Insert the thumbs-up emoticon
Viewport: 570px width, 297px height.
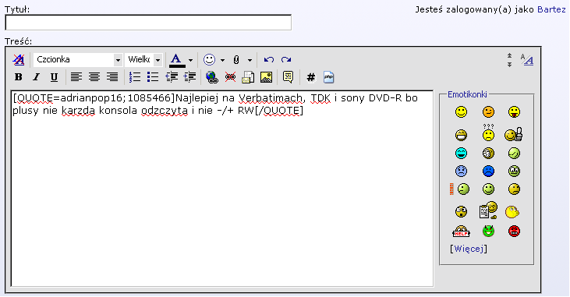[x=513, y=135]
